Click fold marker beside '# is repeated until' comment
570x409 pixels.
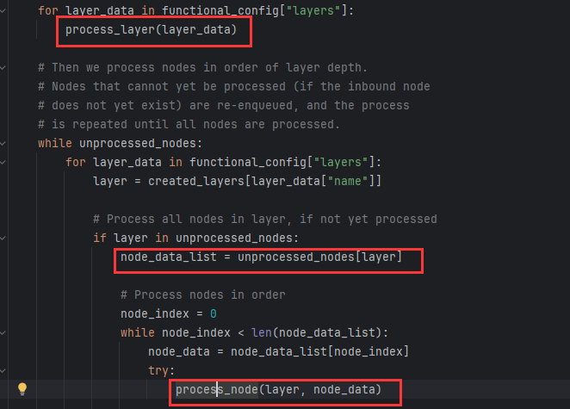coord(5,124)
